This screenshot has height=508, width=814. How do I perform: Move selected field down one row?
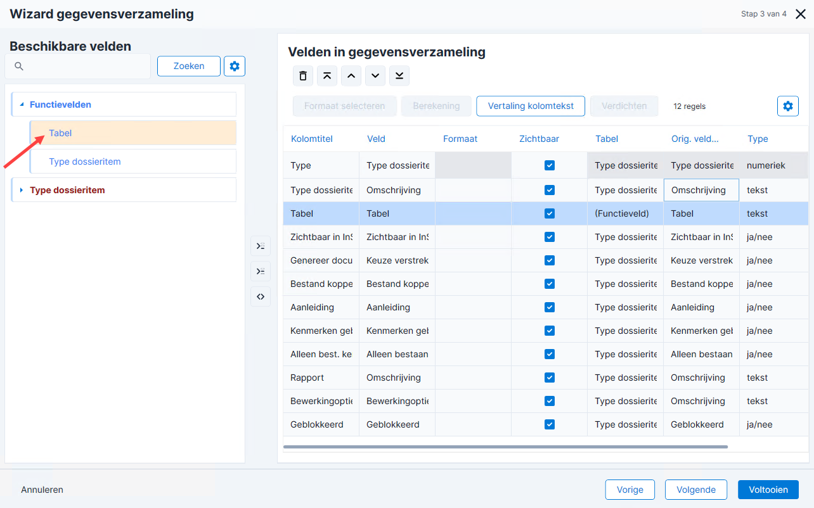click(x=375, y=76)
